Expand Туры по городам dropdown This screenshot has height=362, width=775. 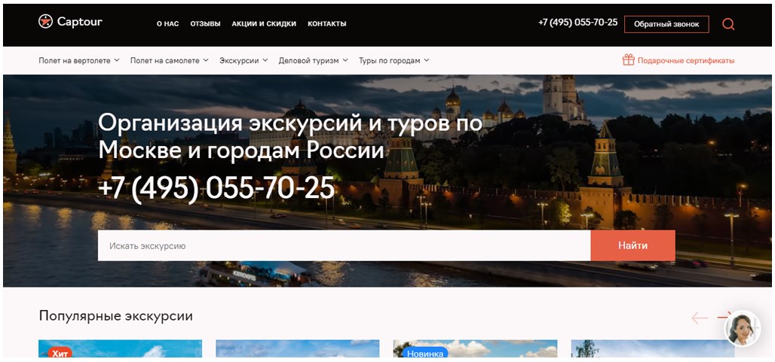[394, 61]
